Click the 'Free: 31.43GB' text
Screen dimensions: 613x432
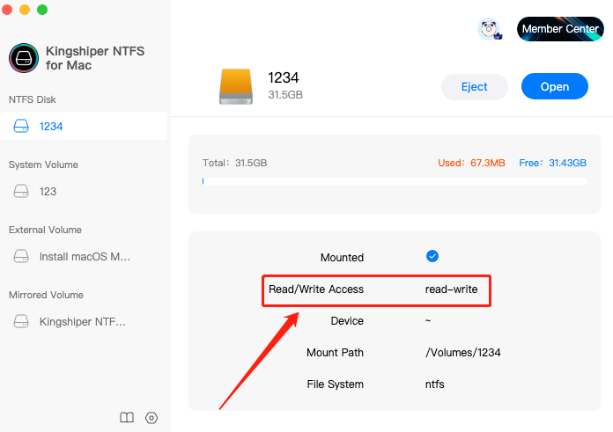click(552, 163)
